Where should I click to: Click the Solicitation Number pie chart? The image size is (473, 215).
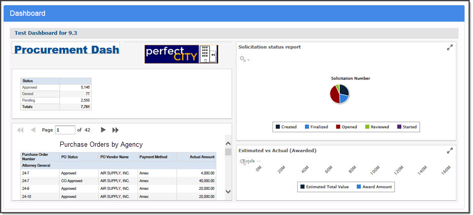340,94
